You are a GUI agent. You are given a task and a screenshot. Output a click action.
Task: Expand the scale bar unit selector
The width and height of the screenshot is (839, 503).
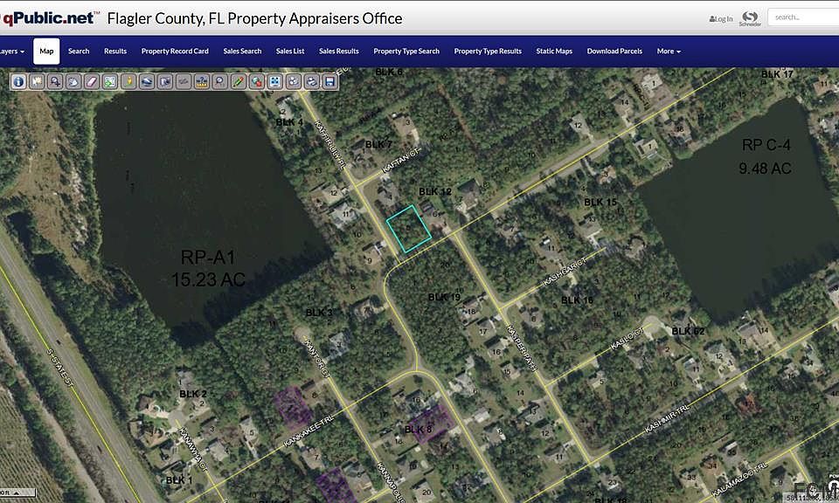click(17, 493)
